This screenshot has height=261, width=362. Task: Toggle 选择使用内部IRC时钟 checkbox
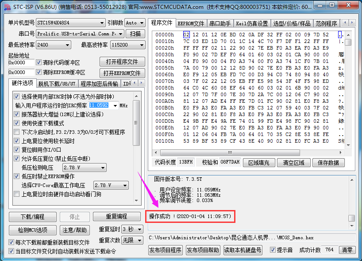pos(17,97)
